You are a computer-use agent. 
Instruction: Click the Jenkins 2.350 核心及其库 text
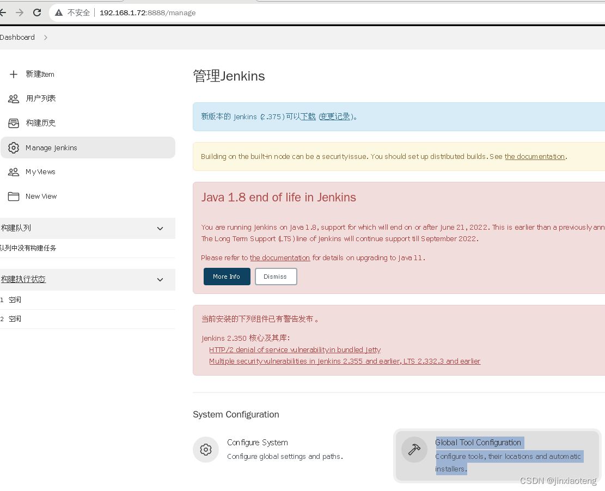click(x=245, y=338)
